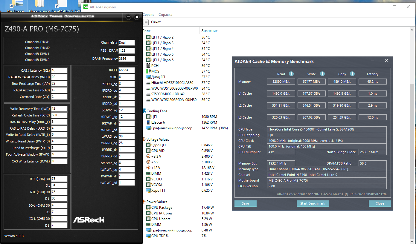Click the monitor icon beside Диод ГП
416x244 pixels.
(148, 77)
